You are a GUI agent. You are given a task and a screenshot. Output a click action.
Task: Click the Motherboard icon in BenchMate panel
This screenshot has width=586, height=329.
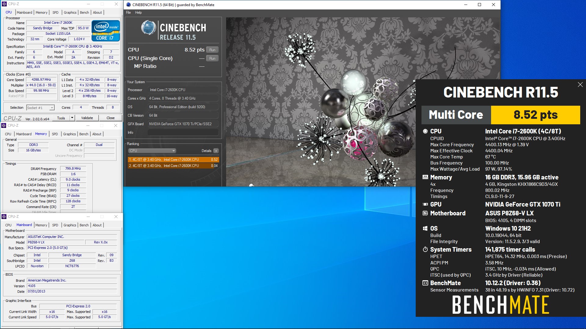click(425, 213)
